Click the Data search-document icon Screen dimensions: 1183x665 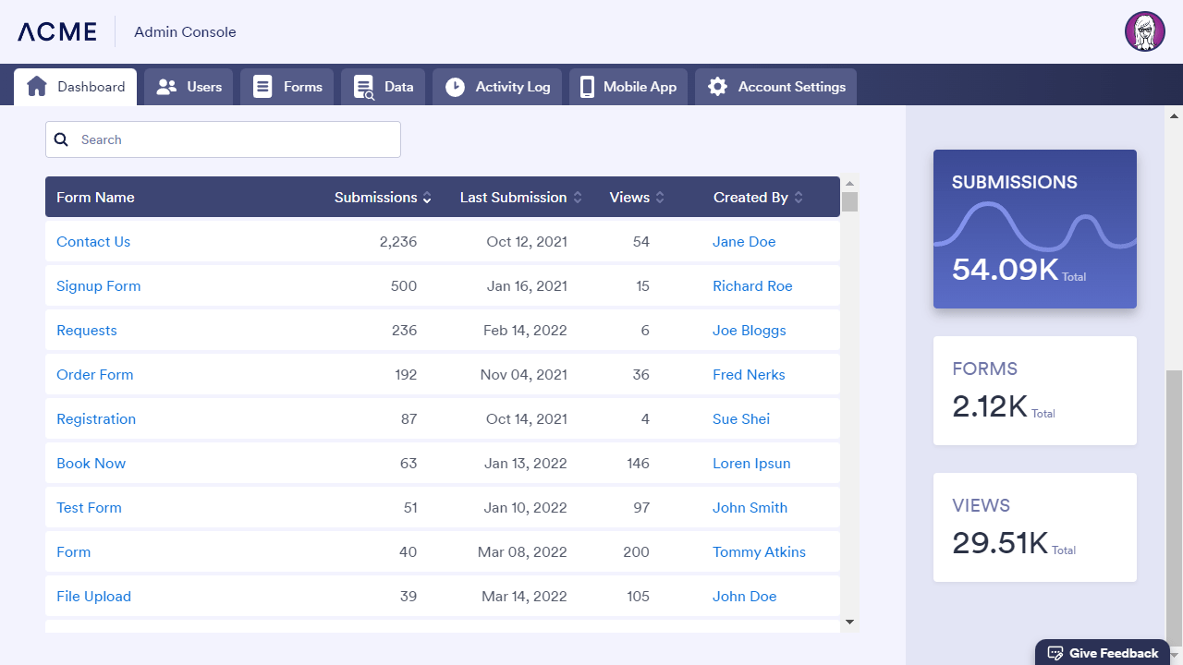363,87
